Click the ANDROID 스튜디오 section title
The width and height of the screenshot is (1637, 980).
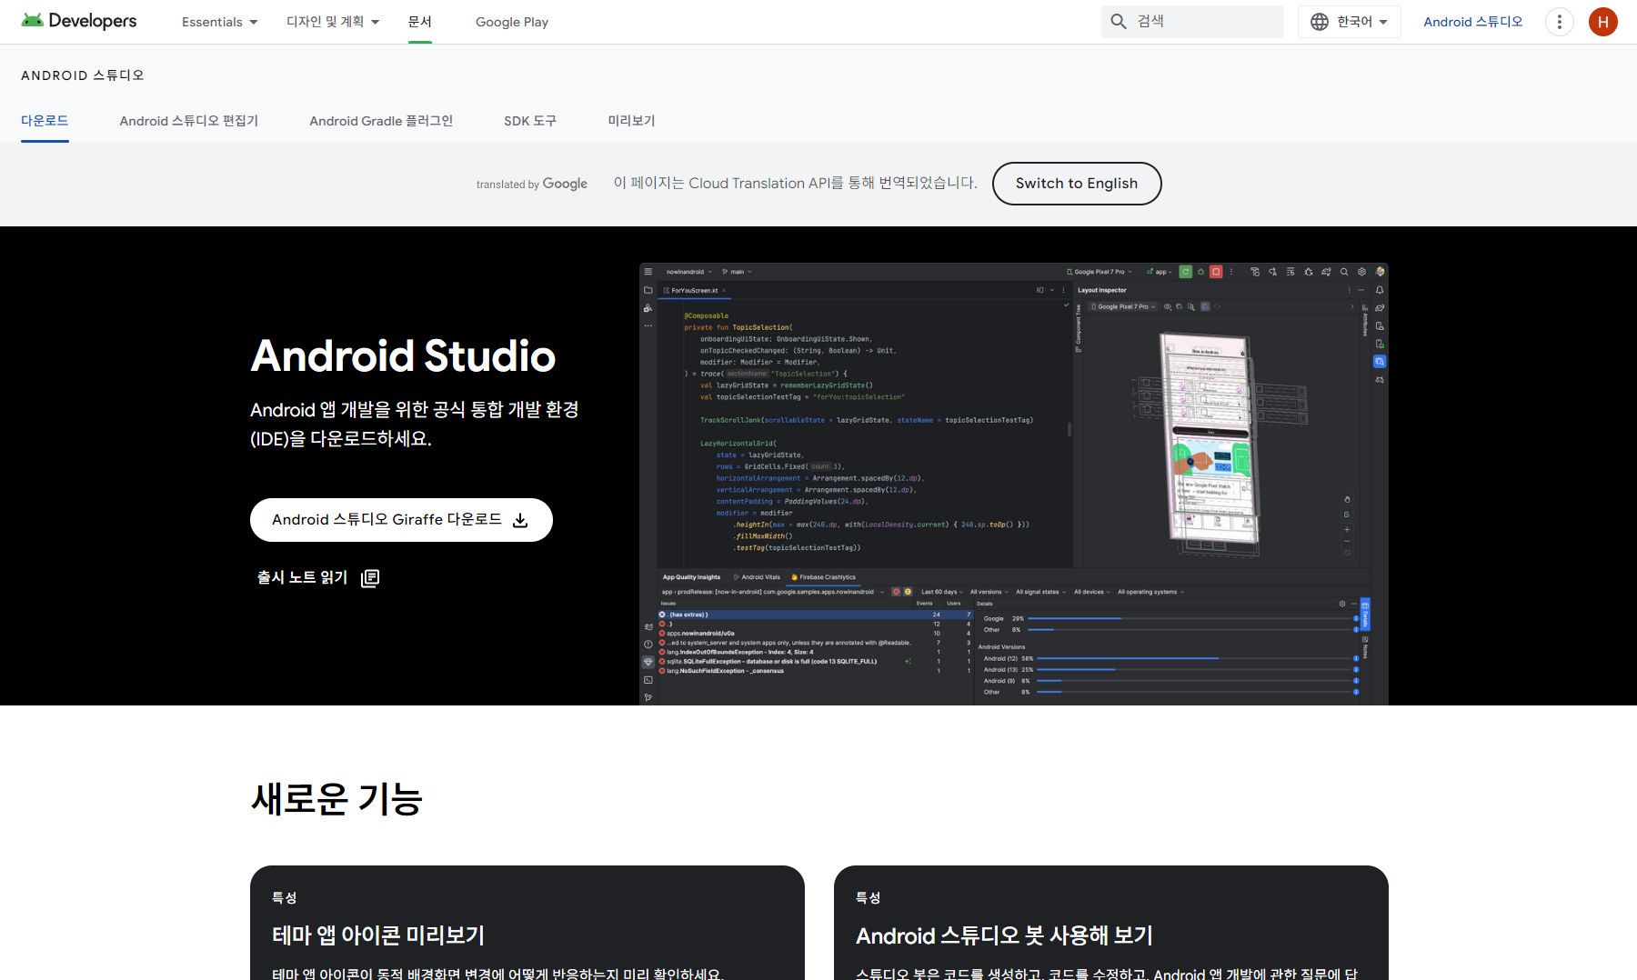83,75
